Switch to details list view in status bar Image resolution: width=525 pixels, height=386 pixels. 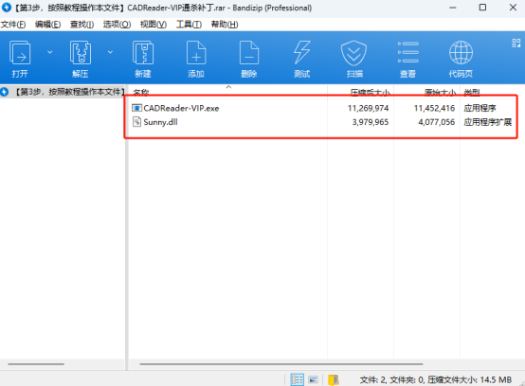click(297, 379)
